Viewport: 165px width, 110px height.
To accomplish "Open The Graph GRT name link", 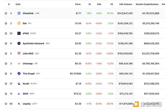I will click(29, 73).
